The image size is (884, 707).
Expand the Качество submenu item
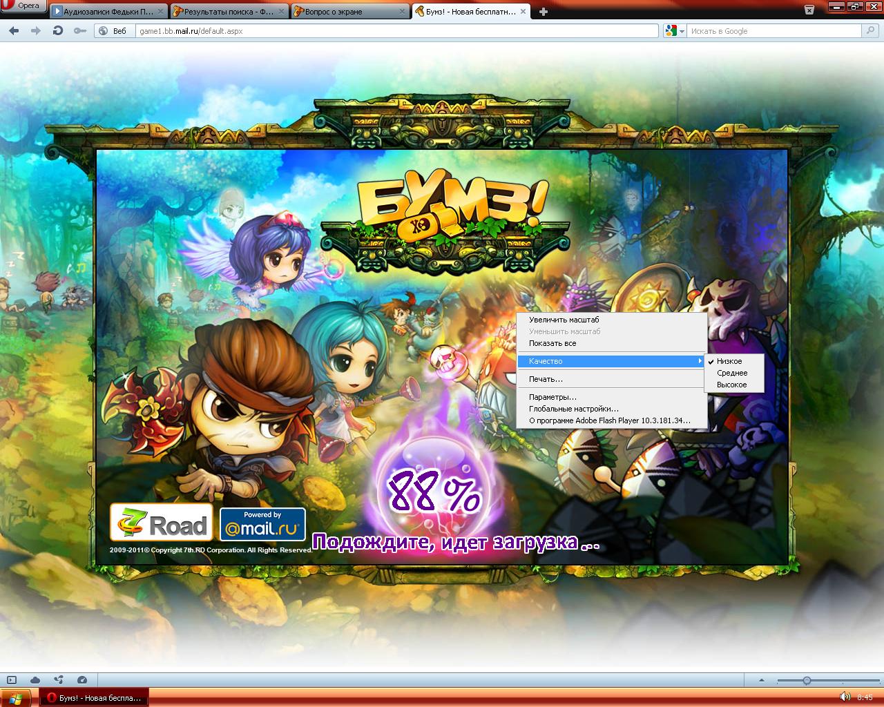click(612, 361)
